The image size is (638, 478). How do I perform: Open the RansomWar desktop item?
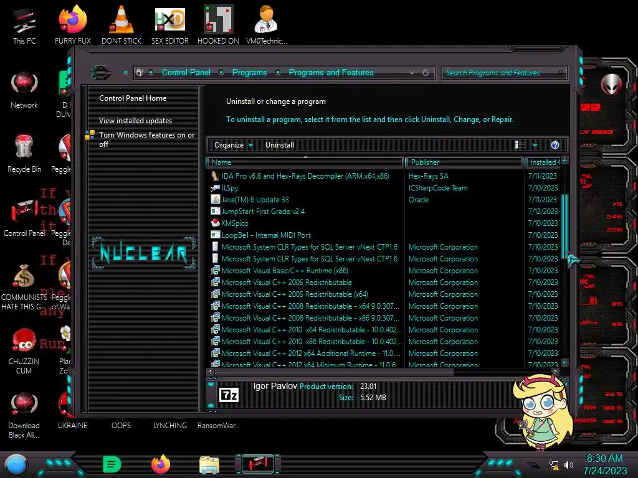pos(219,426)
